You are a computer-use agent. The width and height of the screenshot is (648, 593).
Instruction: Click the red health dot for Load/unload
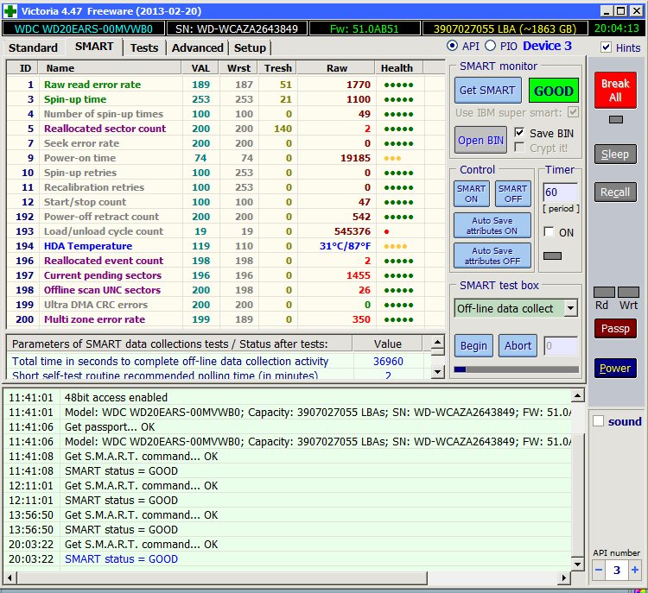pos(386,231)
